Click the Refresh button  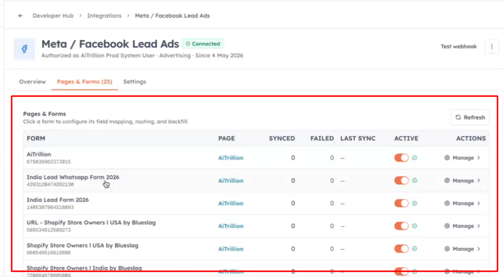point(470,117)
